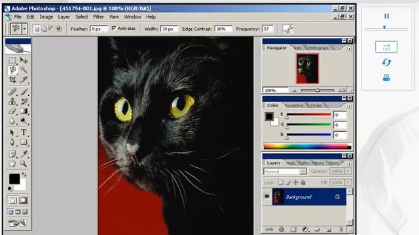Image resolution: width=419 pixels, height=235 pixels.
Task: Toggle visibility of the Background layer
Action: pyautogui.click(x=266, y=196)
